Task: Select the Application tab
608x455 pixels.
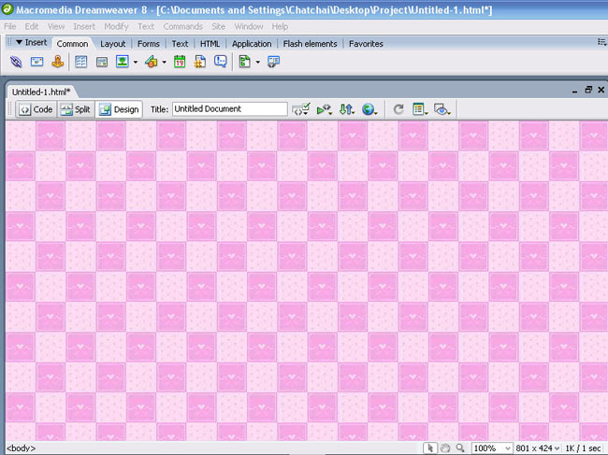Action: 252,44
